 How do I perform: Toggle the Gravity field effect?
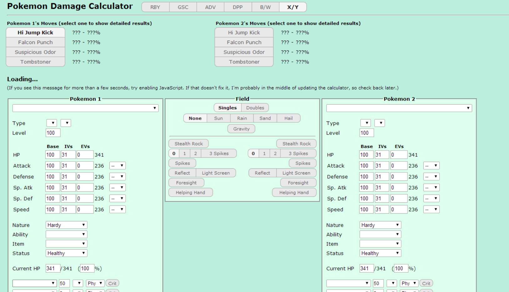tap(241, 129)
